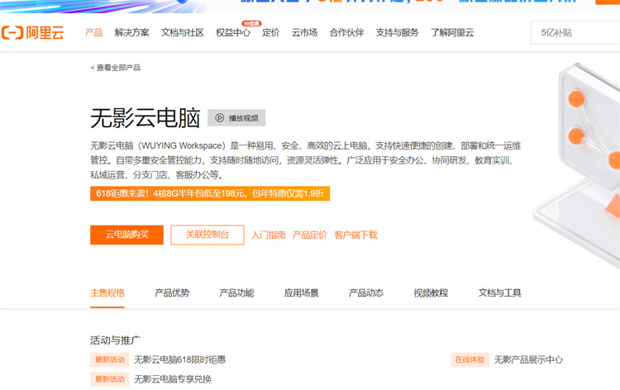
Task: Open the 客户端下载 link
Action: (x=355, y=235)
